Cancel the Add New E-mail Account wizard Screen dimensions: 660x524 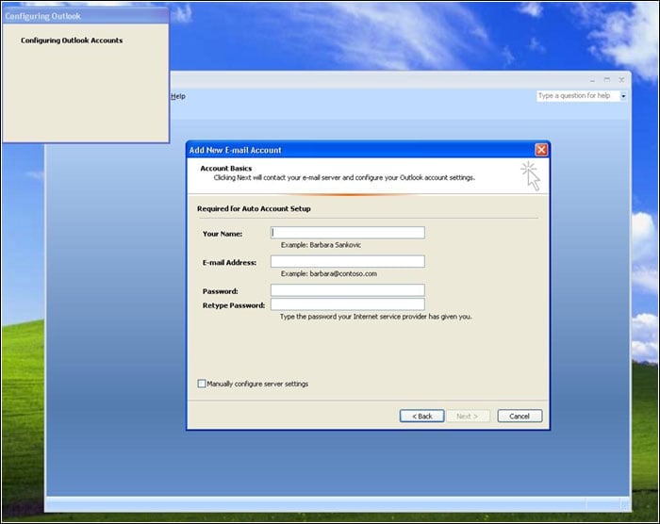click(520, 416)
